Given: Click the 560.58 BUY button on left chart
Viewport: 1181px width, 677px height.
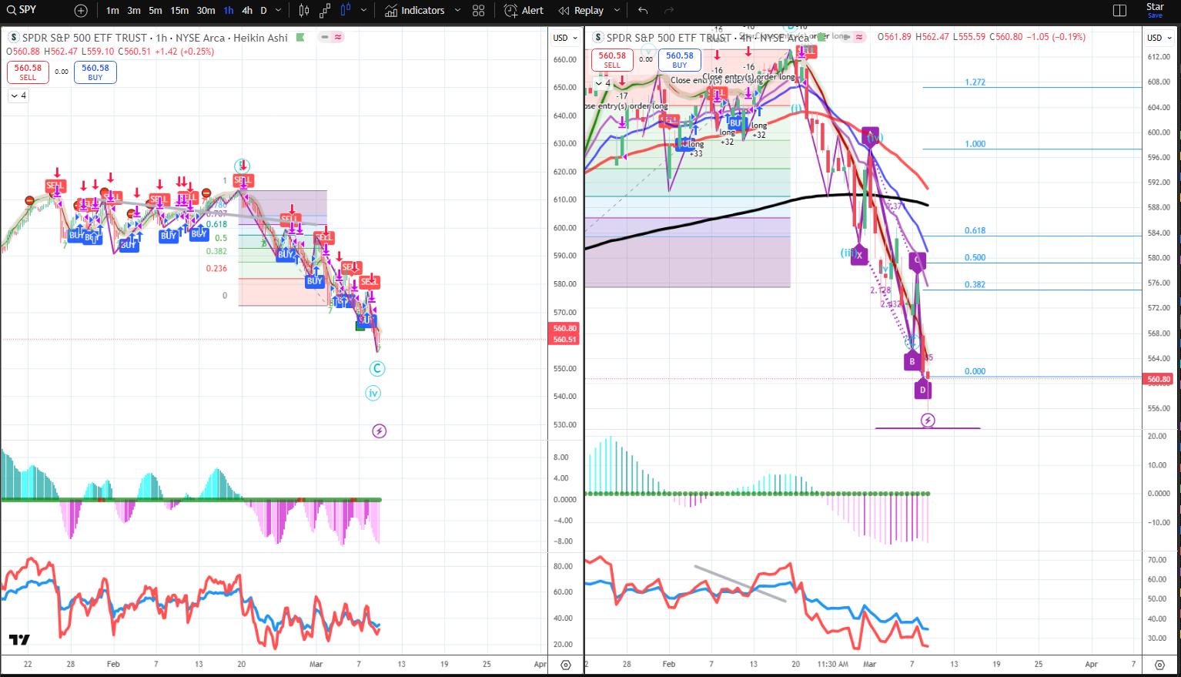Looking at the screenshot, I should click(x=95, y=72).
